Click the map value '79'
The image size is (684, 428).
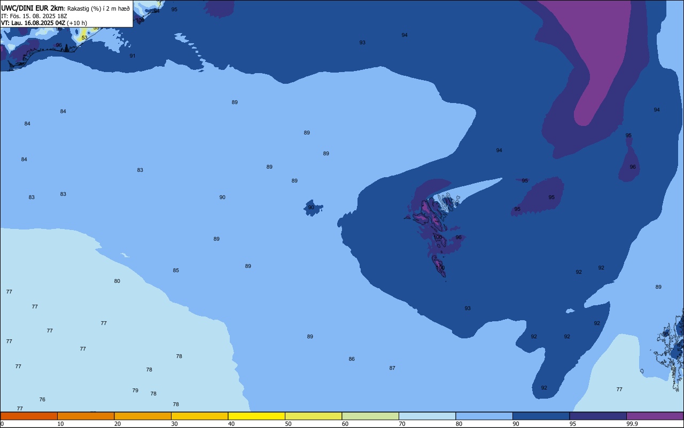[x=135, y=391]
